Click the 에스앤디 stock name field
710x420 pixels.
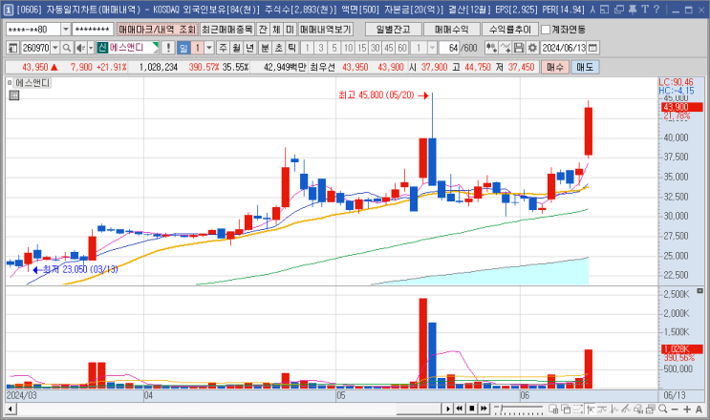tap(130, 48)
